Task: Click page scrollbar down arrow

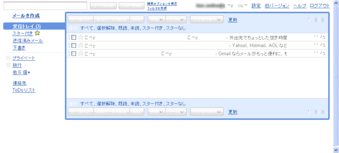Action: tap(336, 150)
